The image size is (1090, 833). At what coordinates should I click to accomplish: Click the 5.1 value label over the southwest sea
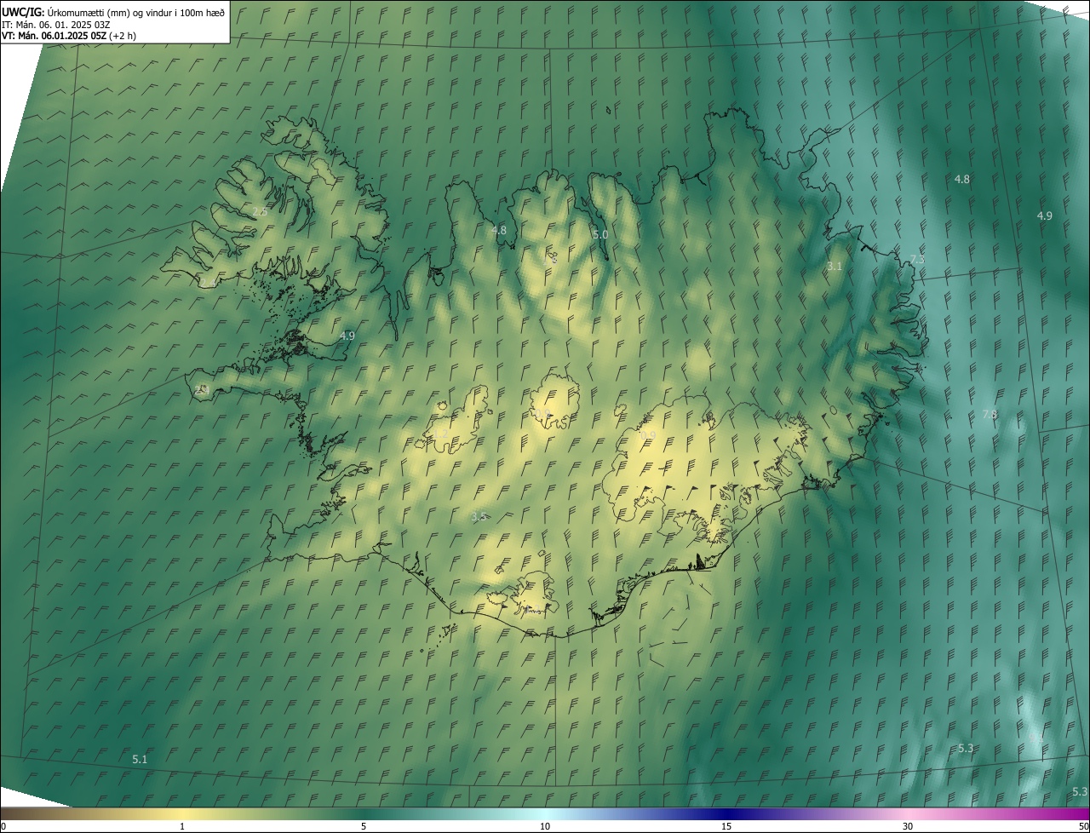tap(140, 759)
